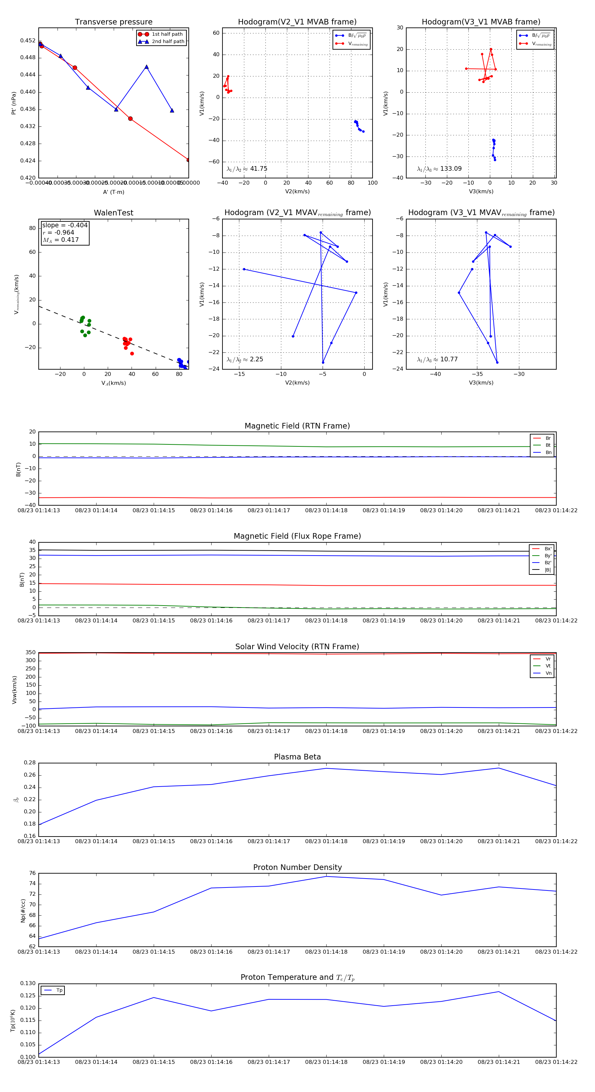The image size is (595, 1092).
Task: Click the "slope = -0.404" annotation
Action: tap(65, 225)
